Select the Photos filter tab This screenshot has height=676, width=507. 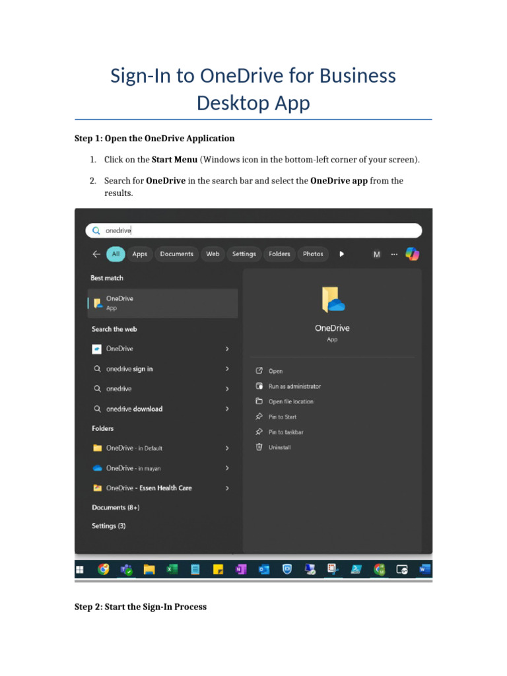click(313, 254)
